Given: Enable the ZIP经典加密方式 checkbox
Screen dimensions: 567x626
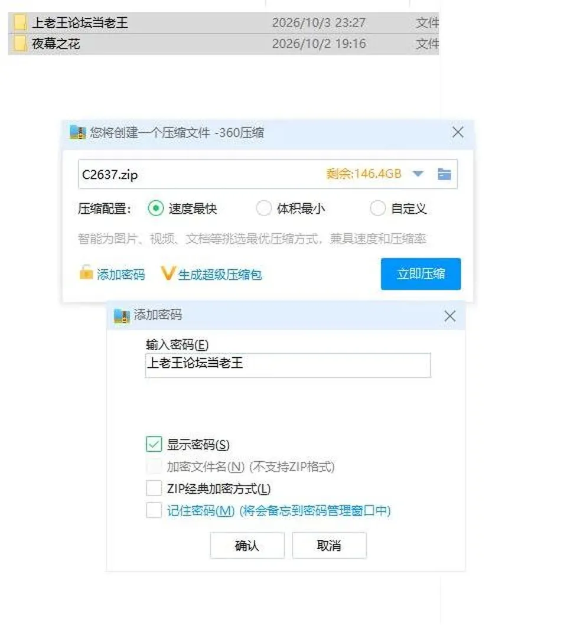Looking at the screenshot, I should [x=154, y=488].
